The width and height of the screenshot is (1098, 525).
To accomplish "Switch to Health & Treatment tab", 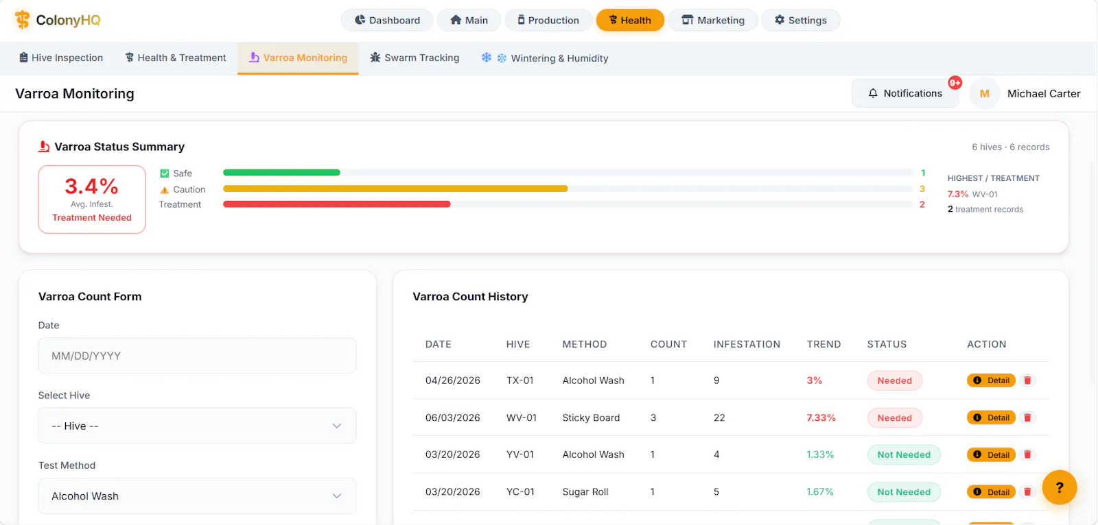I will [x=175, y=58].
